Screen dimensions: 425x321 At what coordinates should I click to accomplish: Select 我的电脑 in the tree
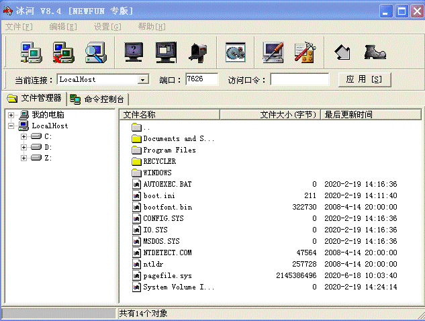pyautogui.click(x=48, y=115)
